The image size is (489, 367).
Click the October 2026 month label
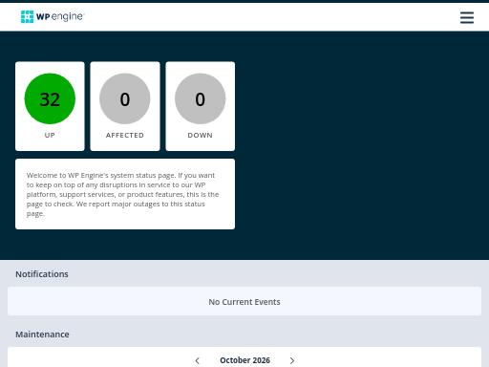tap(244, 360)
